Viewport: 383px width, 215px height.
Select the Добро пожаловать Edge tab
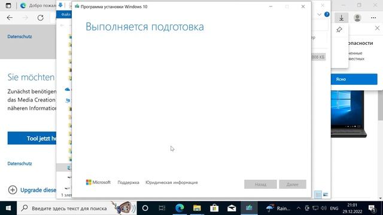click(x=38, y=5)
